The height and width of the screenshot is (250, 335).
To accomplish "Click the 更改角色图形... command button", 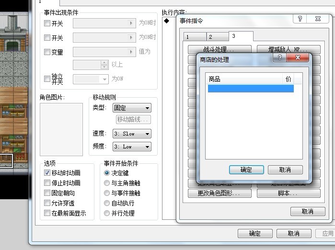I will 219,193.
